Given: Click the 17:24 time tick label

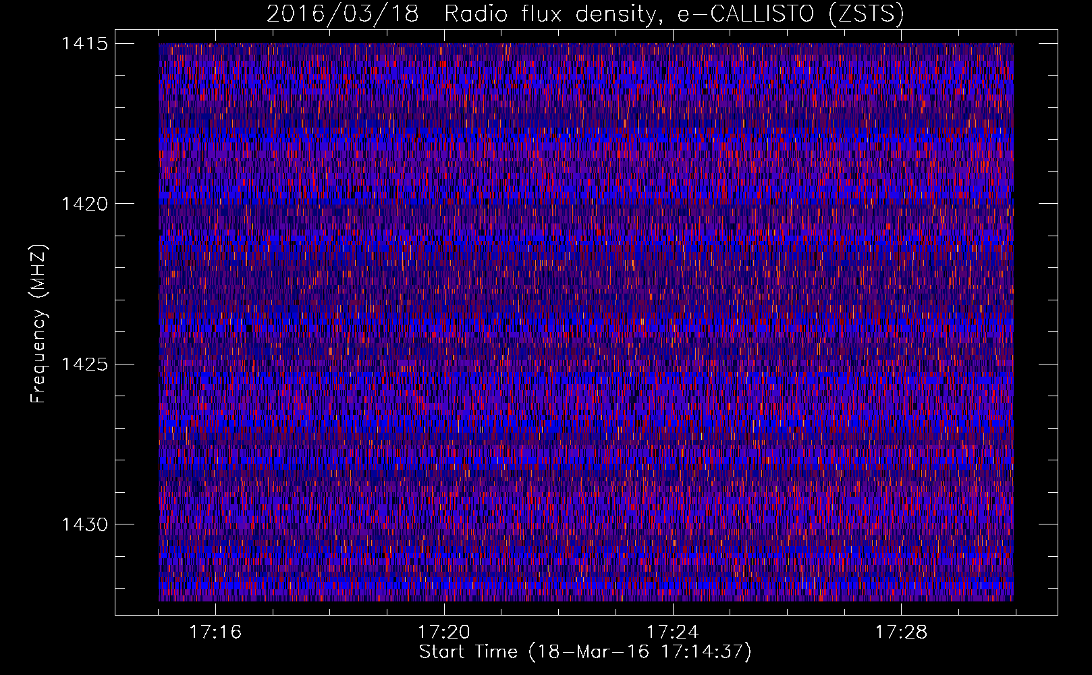Looking at the screenshot, I should 673,632.
